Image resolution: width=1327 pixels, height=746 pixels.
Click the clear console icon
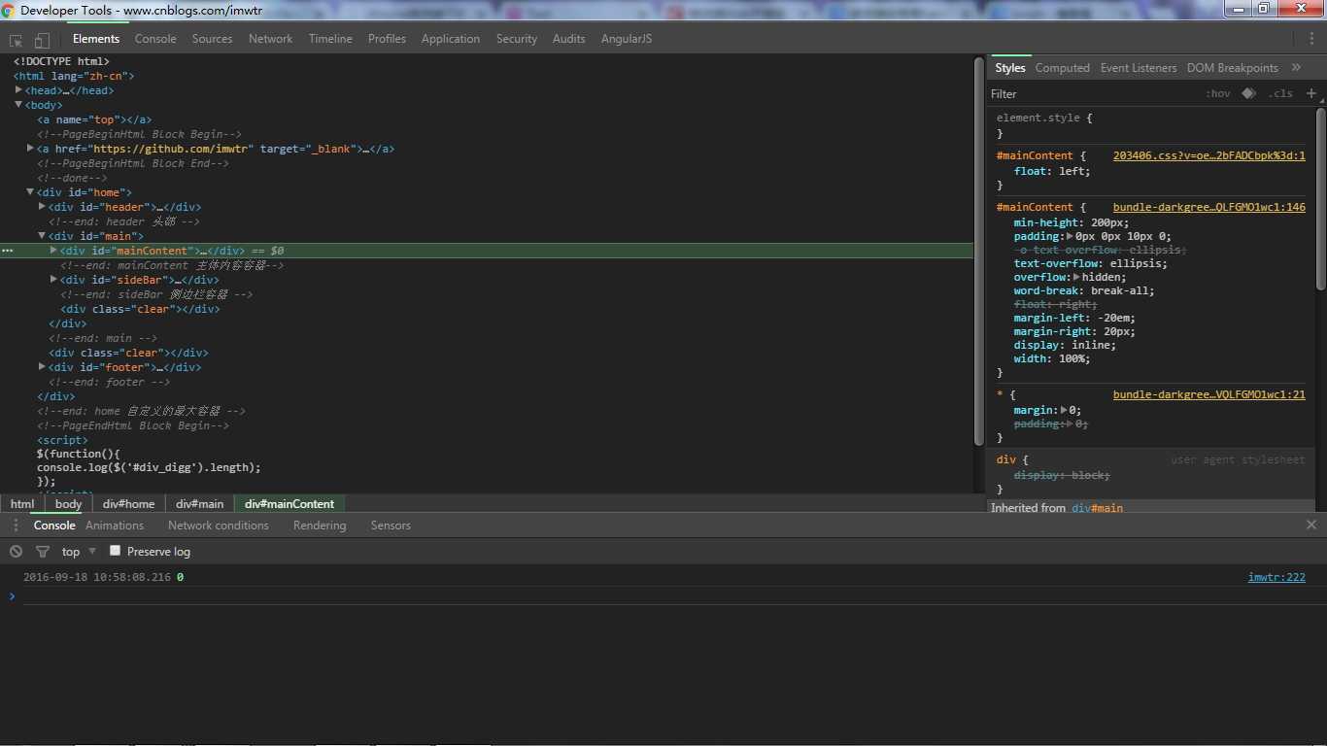[x=16, y=551]
